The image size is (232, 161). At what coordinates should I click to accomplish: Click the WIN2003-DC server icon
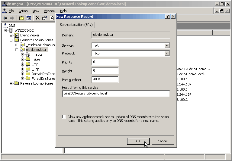[x=11, y=30]
